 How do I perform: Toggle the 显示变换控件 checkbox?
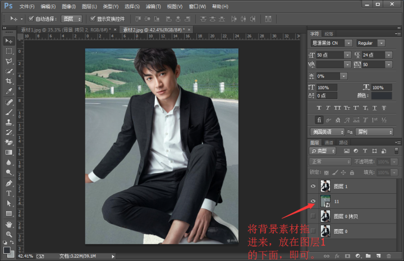pos(93,18)
